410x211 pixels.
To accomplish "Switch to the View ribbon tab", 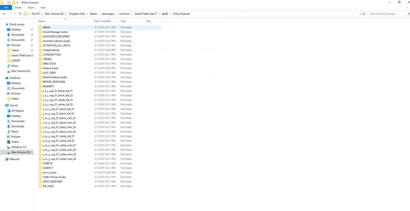I will 43,7.
